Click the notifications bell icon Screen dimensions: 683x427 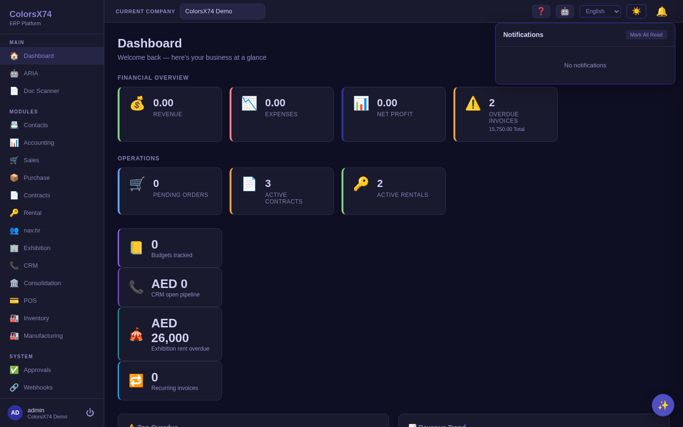662,11
